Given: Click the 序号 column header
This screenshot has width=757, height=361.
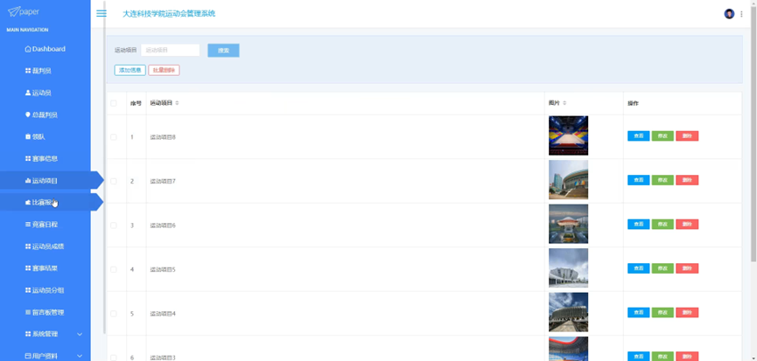Looking at the screenshot, I should (136, 103).
